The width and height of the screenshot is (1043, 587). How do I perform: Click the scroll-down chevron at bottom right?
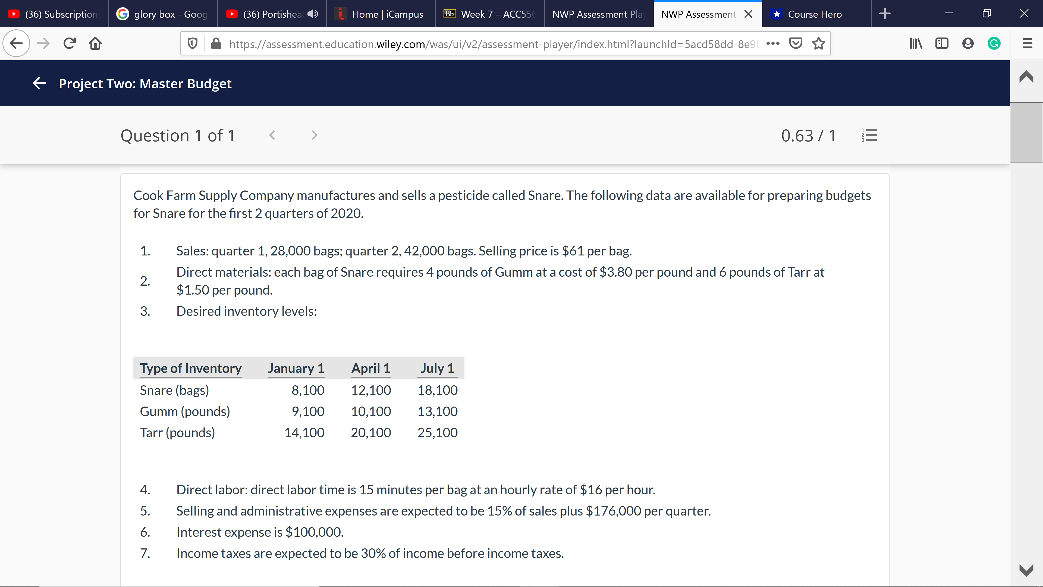[x=1026, y=570]
